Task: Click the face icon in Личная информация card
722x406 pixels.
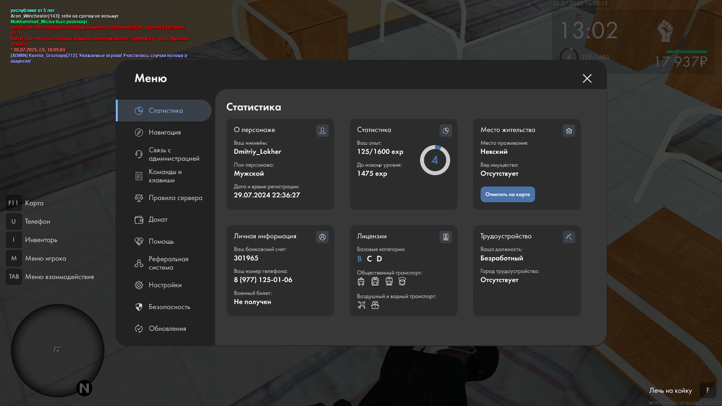Action: point(322,237)
